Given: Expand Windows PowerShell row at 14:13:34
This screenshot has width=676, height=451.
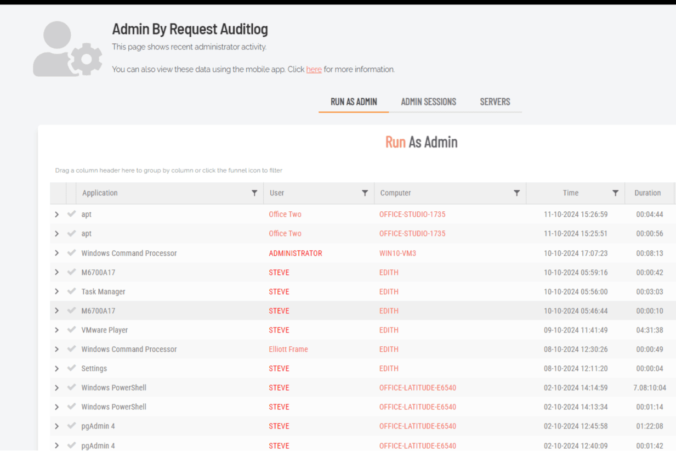Looking at the screenshot, I should (x=57, y=407).
